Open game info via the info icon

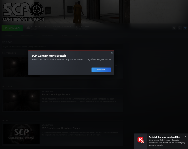[180, 28]
